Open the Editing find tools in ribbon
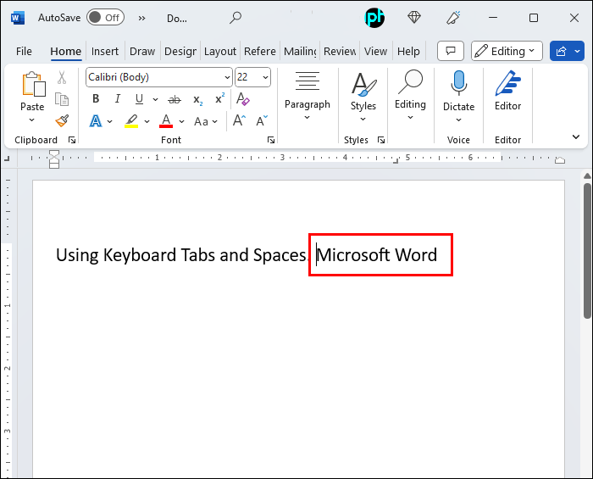The width and height of the screenshot is (593, 479). 410,95
